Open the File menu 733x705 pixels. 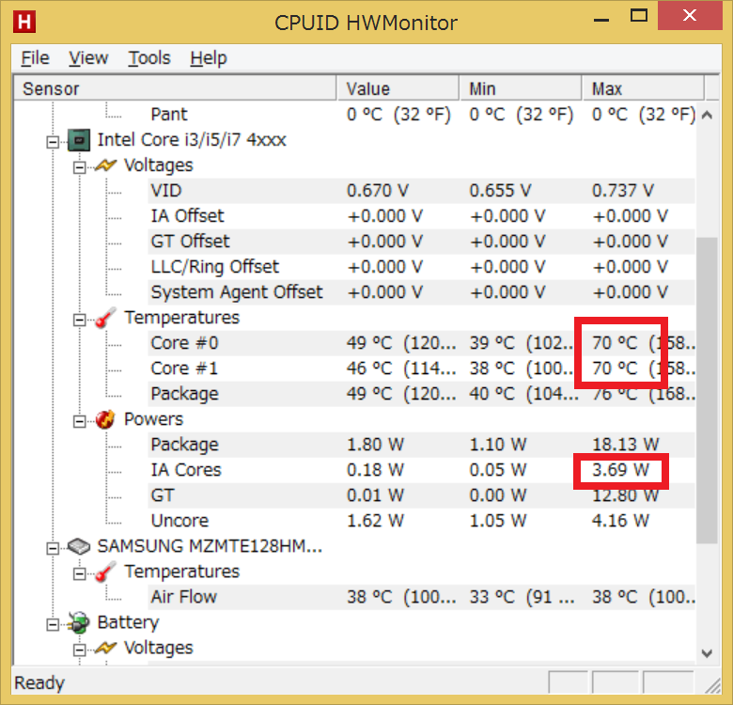point(35,58)
